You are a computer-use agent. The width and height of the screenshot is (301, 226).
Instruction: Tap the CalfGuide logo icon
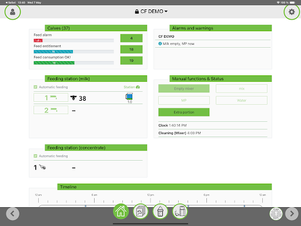[276, 214]
